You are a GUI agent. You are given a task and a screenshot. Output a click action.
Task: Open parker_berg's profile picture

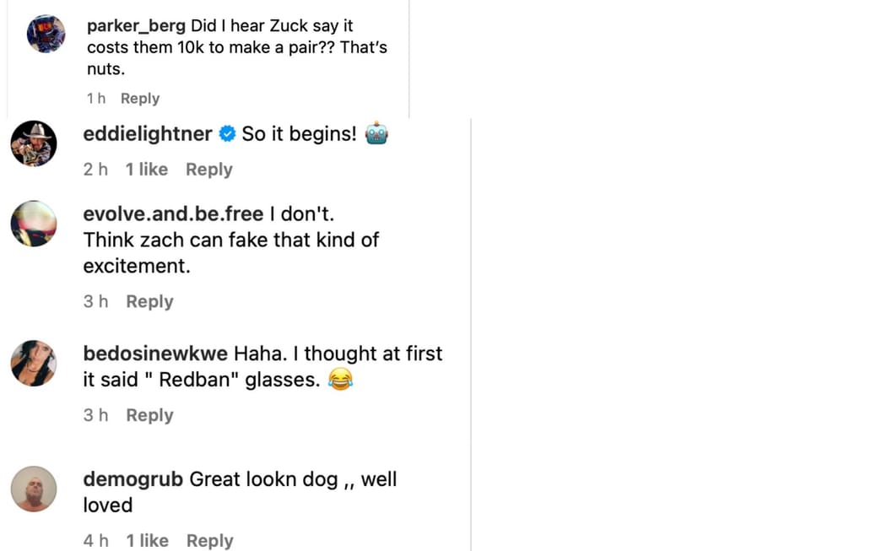click(46, 34)
